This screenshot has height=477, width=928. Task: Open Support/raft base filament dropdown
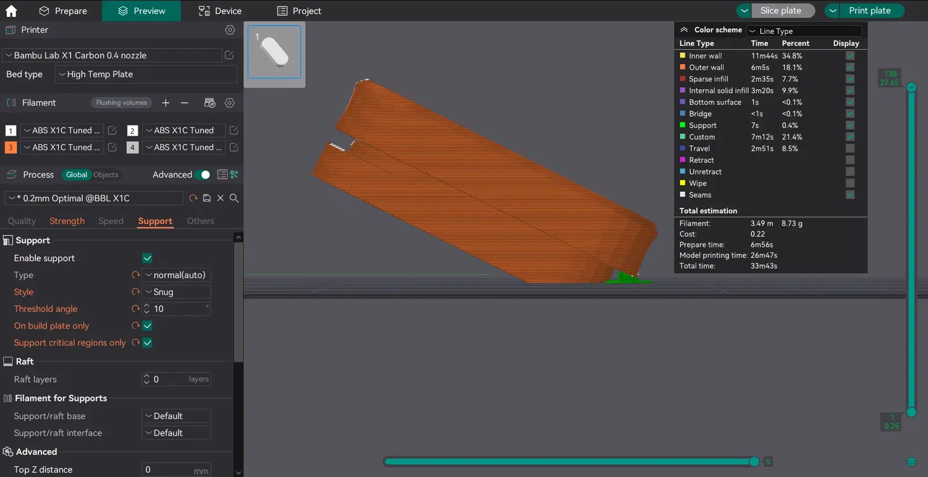coord(176,416)
